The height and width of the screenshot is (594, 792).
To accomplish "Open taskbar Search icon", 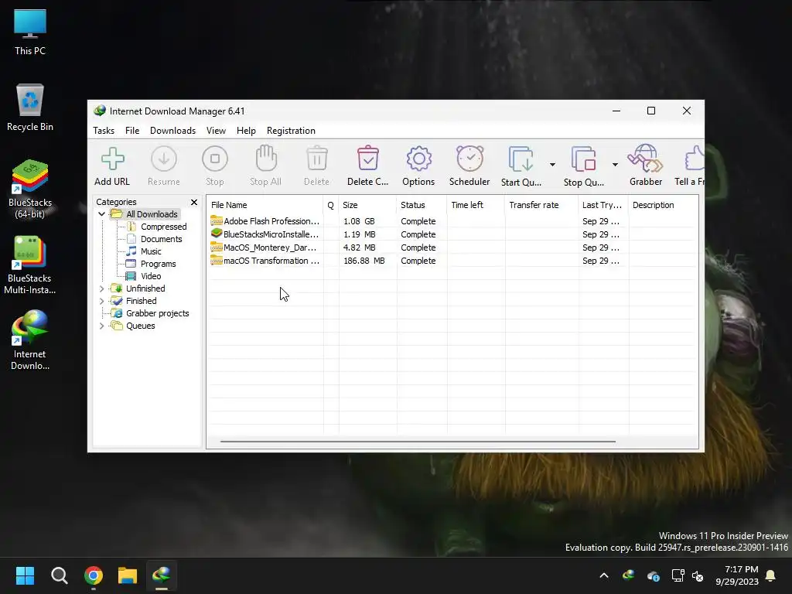I will click(x=59, y=575).
